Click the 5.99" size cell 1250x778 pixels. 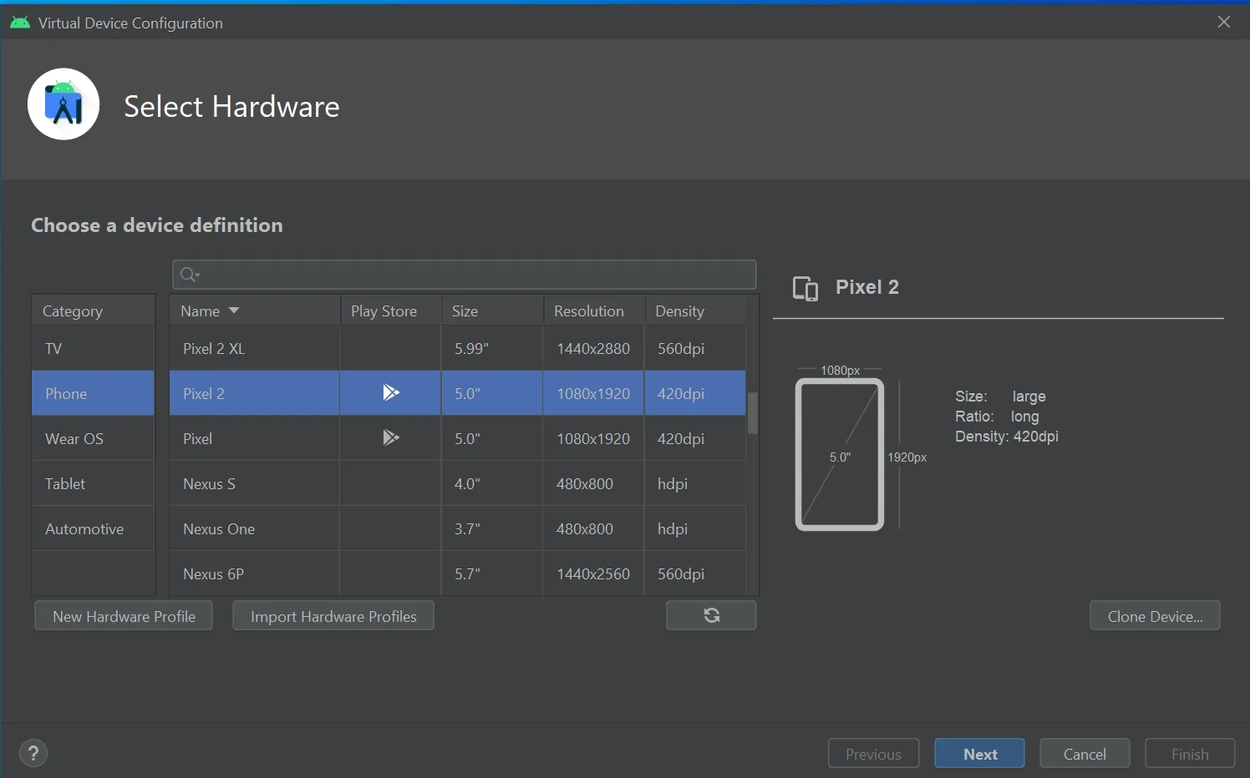(x=492, y=348)
